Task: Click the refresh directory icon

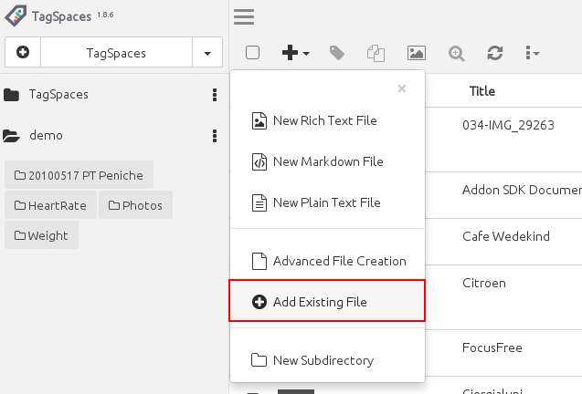Action: pos(495,53)
